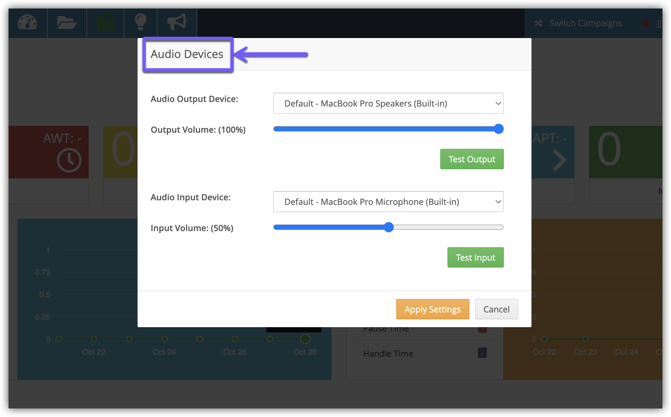Open the Audio Output Device dropdown
Screen dimensions: 671x417
point(388,103)
